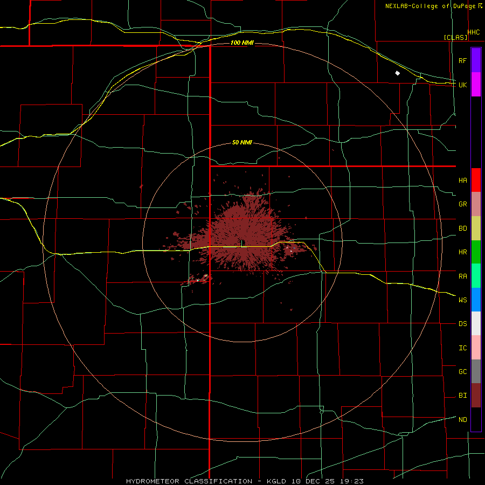The height and width of the screenshot is (485, 485).
Task: Click the 'GC' legend label
Action: pos(463,371)
